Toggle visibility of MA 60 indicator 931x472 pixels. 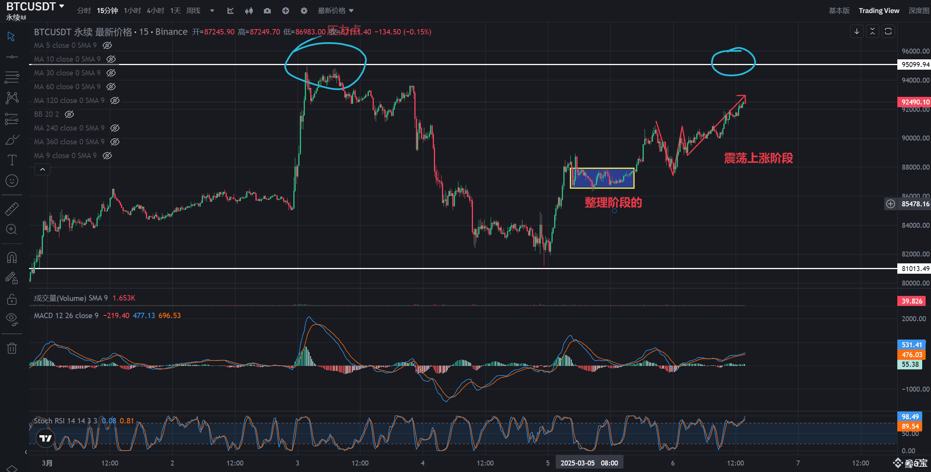click(x=111, y=87)
